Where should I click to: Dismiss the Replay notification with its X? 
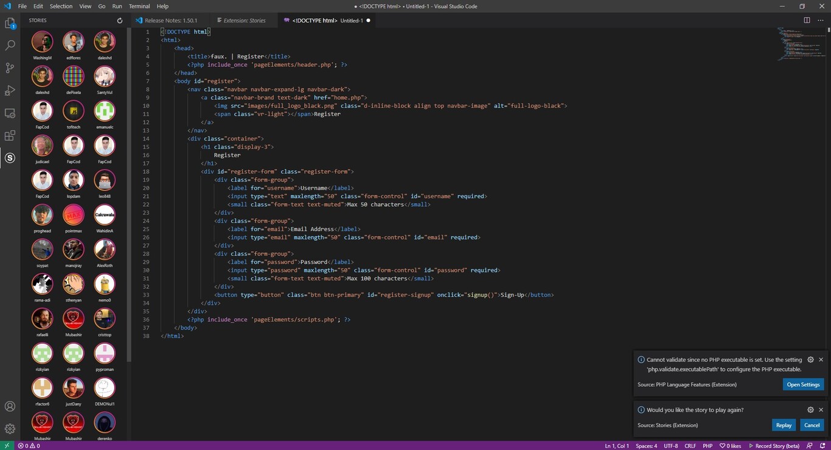[821, 410]
